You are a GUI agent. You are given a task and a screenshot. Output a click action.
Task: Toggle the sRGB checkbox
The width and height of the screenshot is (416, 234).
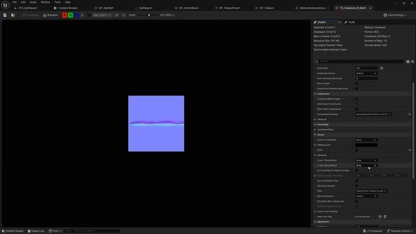click(357, 150)
